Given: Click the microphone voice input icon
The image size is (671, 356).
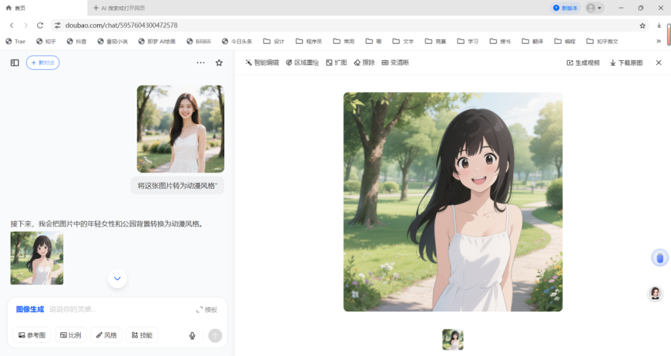Looking at the screenshot, I should (192, 335).
